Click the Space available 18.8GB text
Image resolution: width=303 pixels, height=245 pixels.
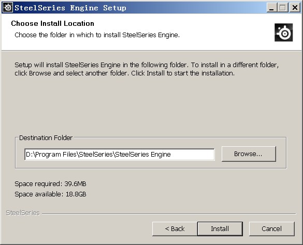click(x=50, y=194)
